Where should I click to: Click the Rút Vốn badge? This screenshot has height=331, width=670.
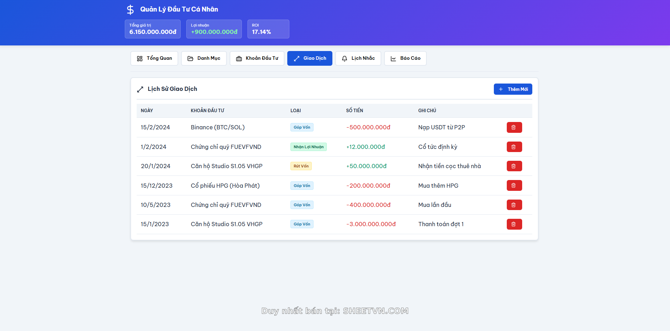pos(301,166)
